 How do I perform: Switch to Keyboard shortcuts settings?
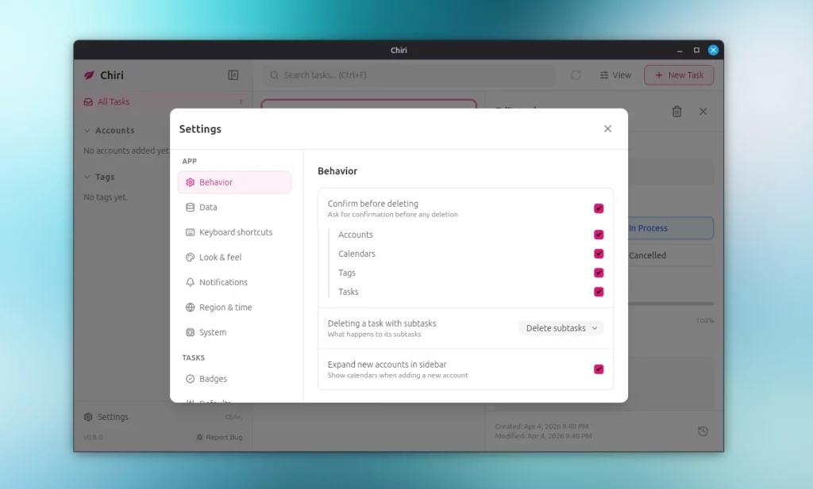point(235,232)
